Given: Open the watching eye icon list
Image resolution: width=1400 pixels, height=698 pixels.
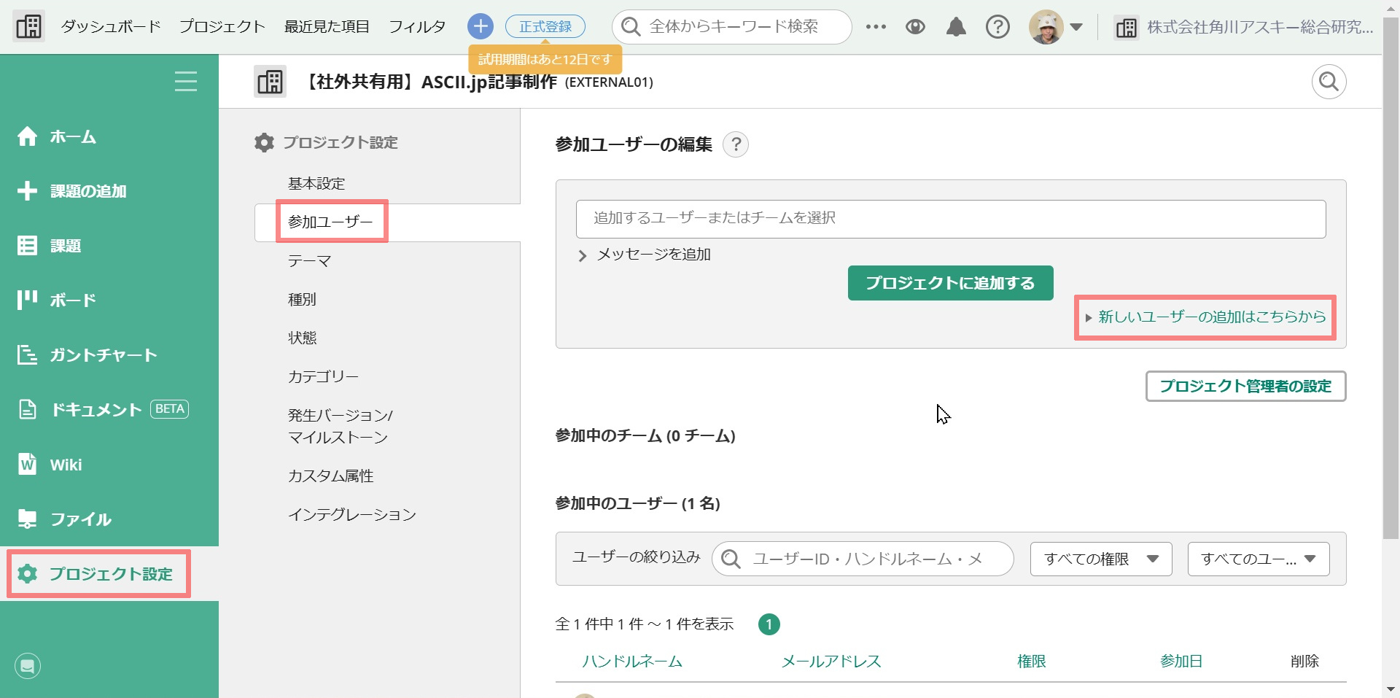Looking at the screenshot, I should (915, 27).
